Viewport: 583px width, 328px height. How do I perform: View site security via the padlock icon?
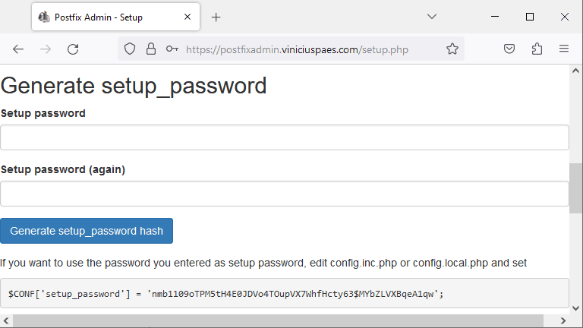pos(151,49)
